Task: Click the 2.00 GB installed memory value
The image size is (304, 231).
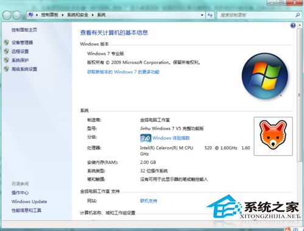Action: pos(148,162)
